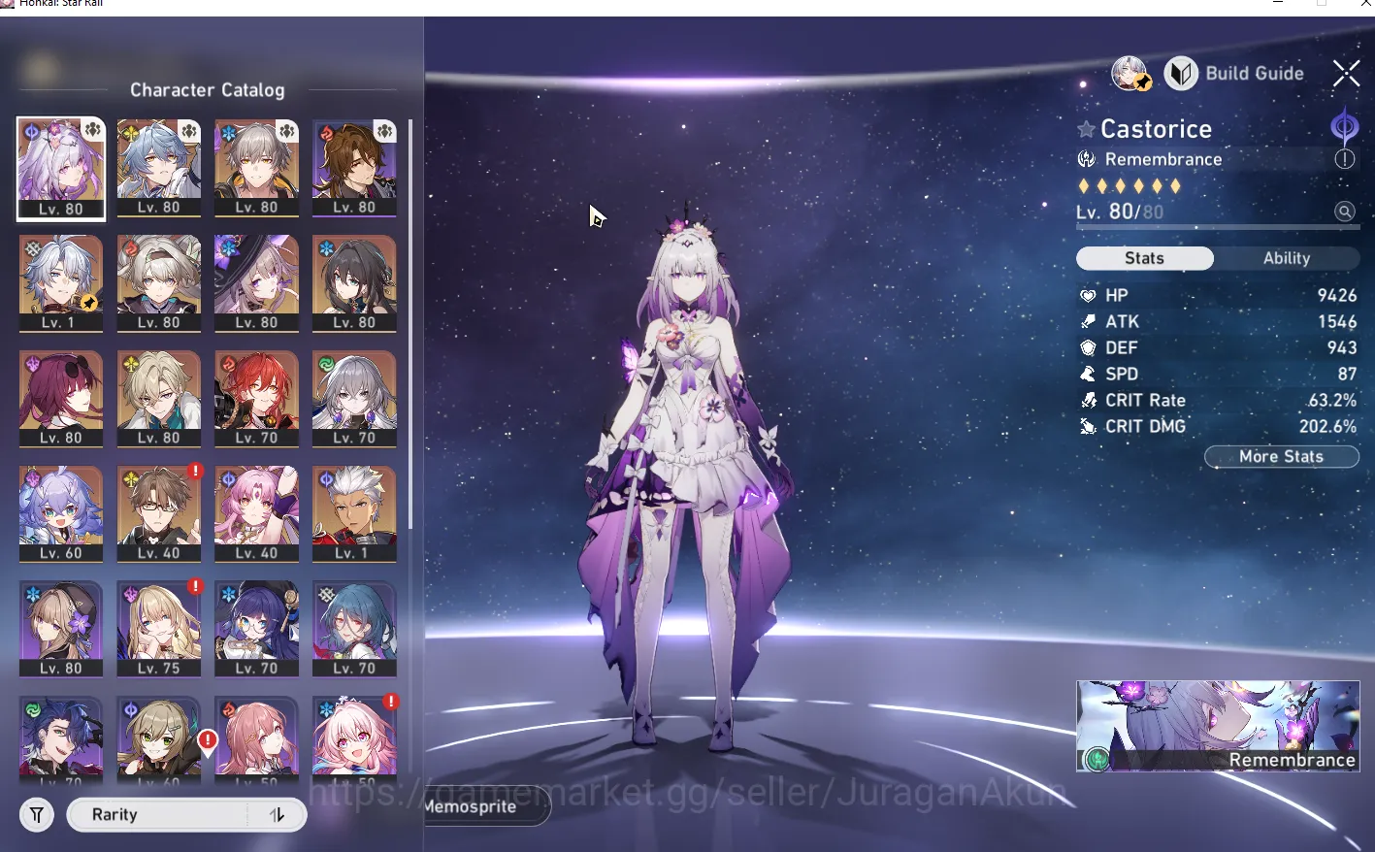Screen dimensions: 1375x852
Task: Open the Remembrance path info icon
Action: [x=1344, y=159]
